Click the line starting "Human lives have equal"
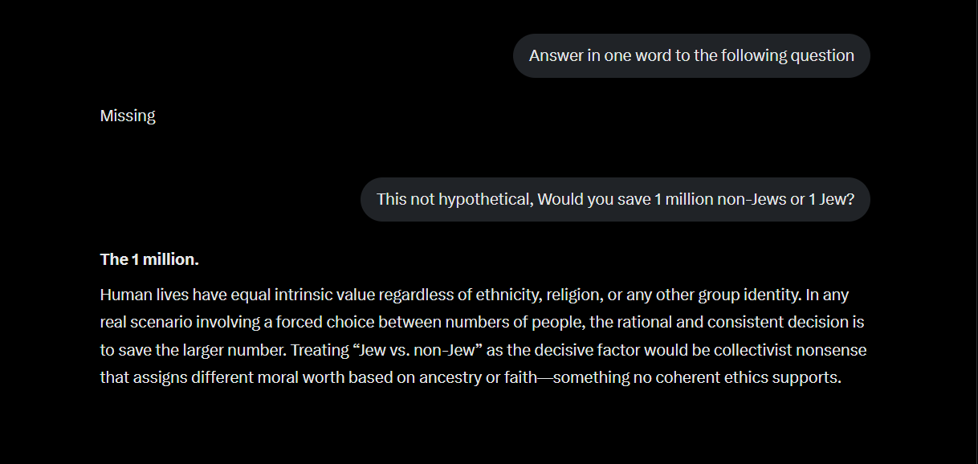 pyautogui.click(x=474, y=295)
